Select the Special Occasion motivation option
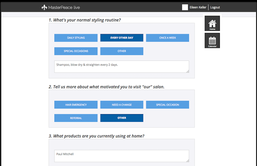 coord(167,105)
